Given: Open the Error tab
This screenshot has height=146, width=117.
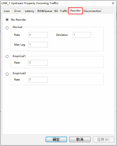Looking at the screenshot, I should click(x=18, y=11).
